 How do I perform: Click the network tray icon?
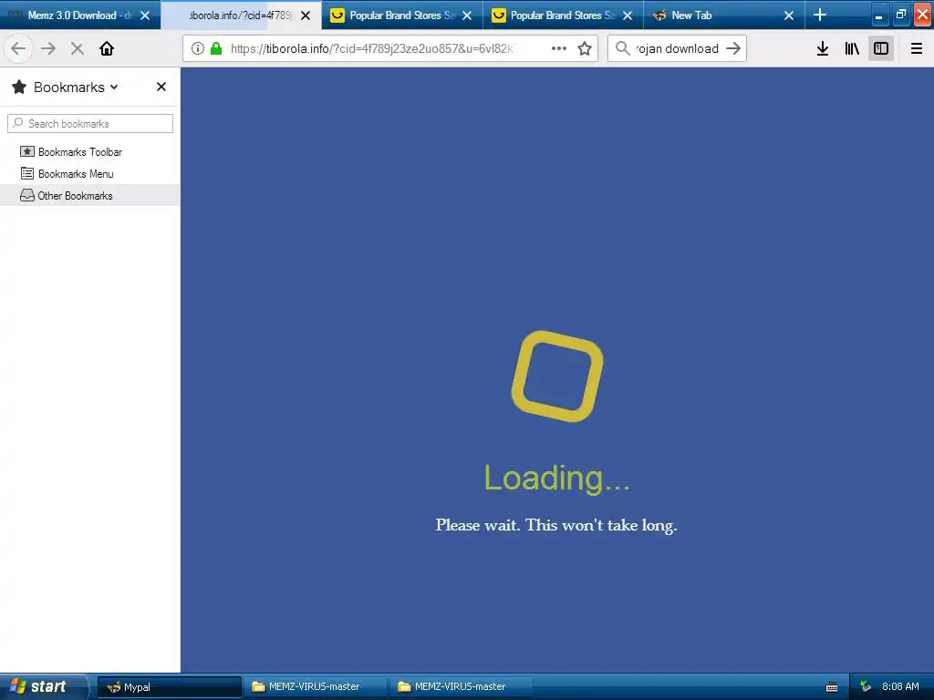[x=866, y=687]
